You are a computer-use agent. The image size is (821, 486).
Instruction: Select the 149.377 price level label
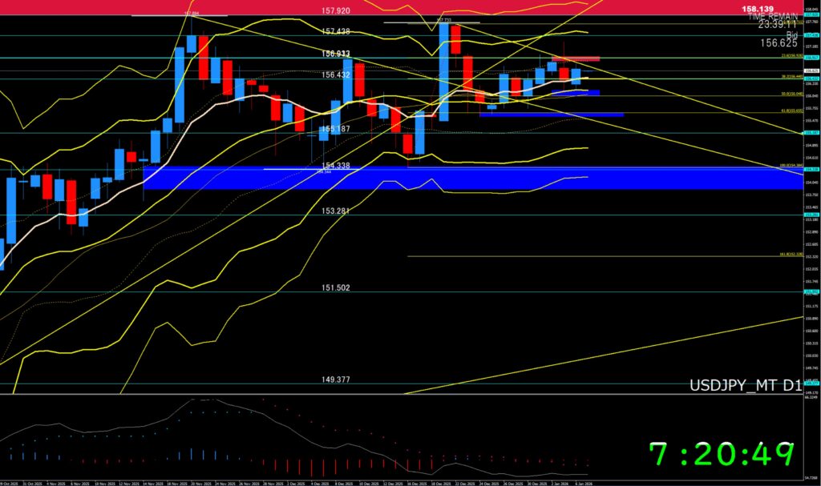point(337,380)
